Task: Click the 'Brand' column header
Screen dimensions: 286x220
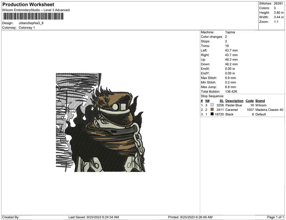Action: (x=260, y=100)
